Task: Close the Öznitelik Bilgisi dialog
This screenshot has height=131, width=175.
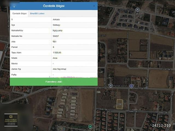Action: coord(94,6)
